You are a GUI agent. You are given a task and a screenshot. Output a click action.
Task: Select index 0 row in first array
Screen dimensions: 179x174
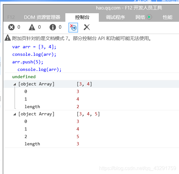pyautogui.click(x=91, y=91)
